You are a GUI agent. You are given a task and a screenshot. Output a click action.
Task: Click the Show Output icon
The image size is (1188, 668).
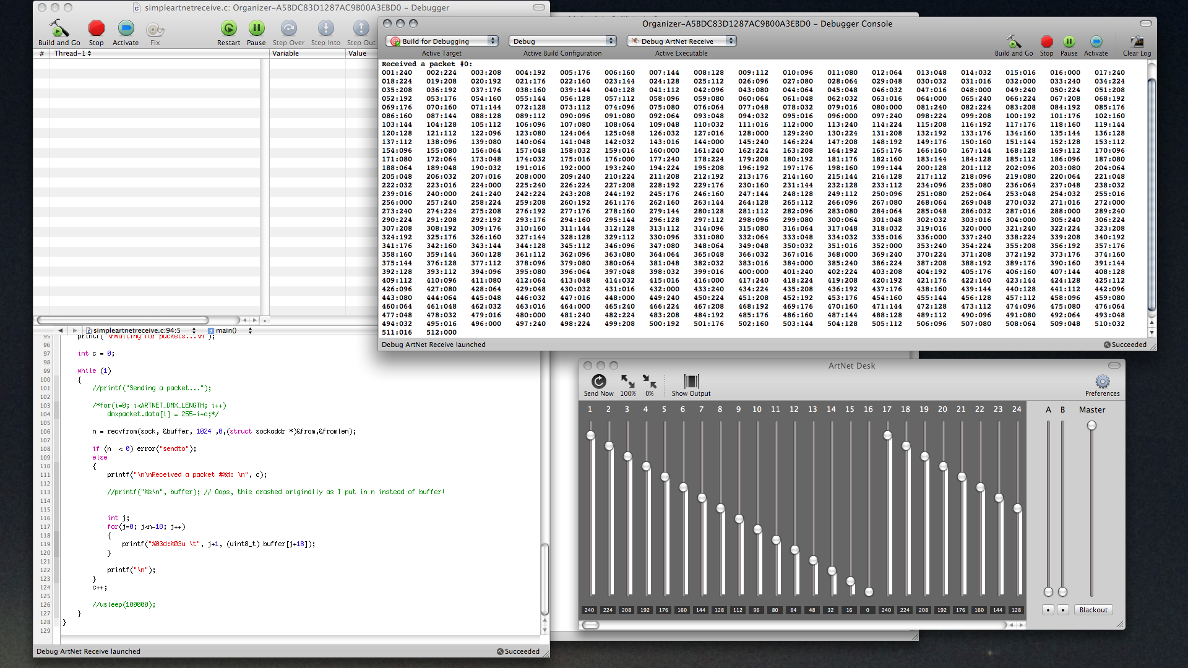pyautogui.click(x=691, y=382)
